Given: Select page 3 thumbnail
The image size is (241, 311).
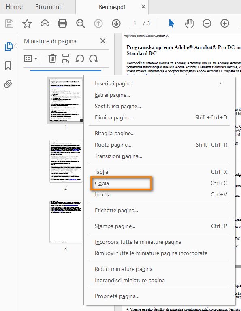Looking at the screenshot, I should [66, 222].
